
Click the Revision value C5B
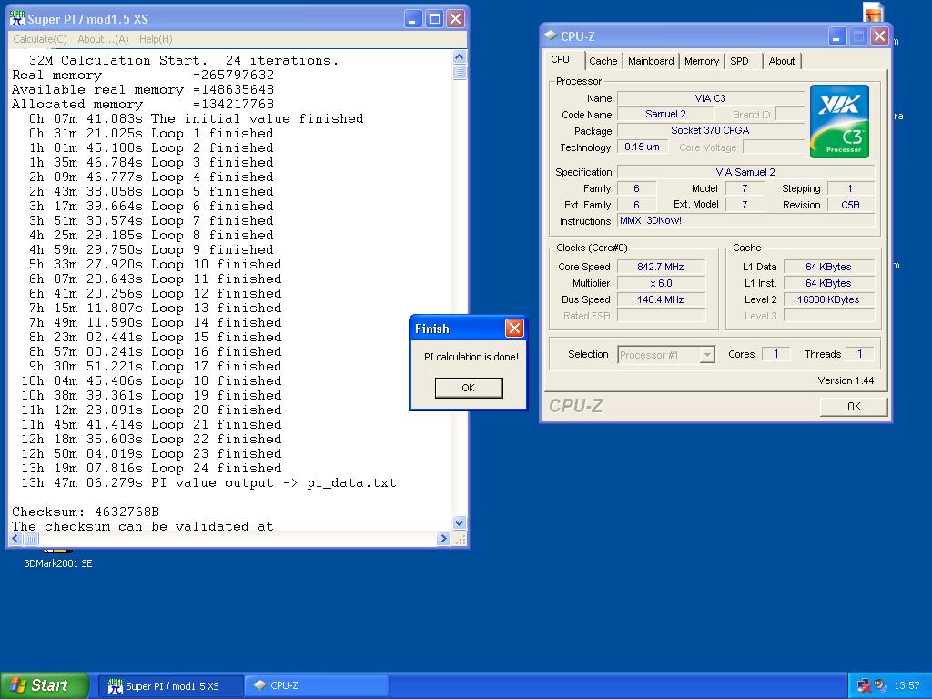pos(850,205)
